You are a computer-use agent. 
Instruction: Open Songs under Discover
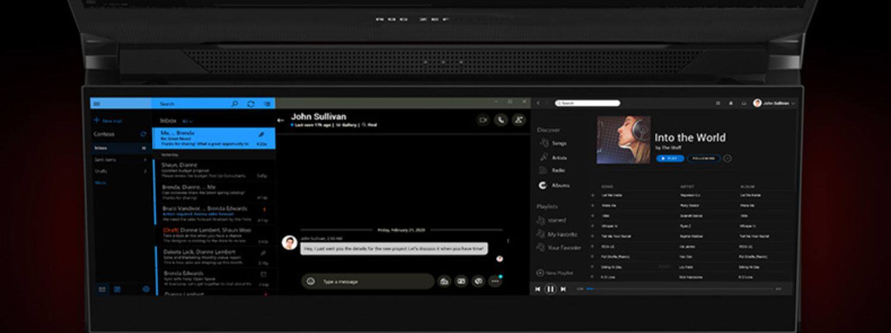[x=553, y=143]
